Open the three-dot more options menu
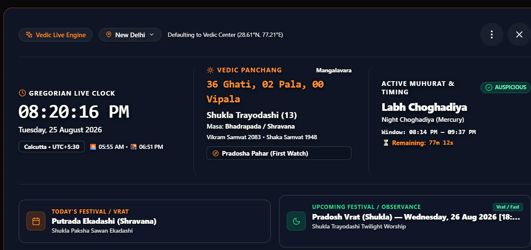Viewport: 531px width, 250px height. [492, 35]
